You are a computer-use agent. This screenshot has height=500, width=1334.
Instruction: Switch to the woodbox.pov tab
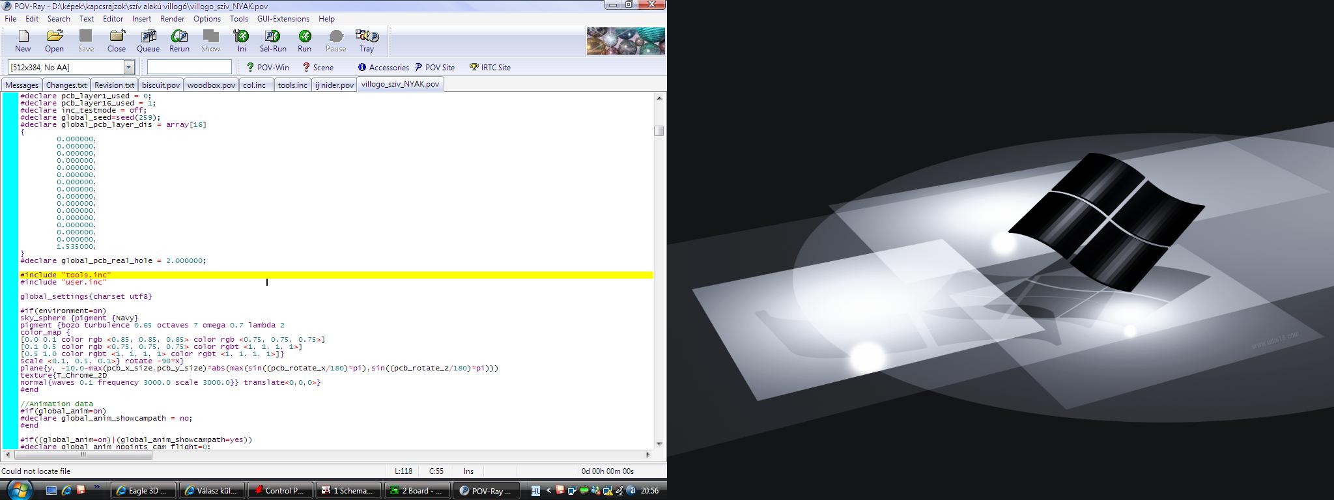211,85
